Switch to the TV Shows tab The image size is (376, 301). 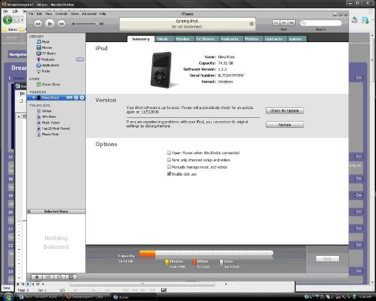click(205, 39)
